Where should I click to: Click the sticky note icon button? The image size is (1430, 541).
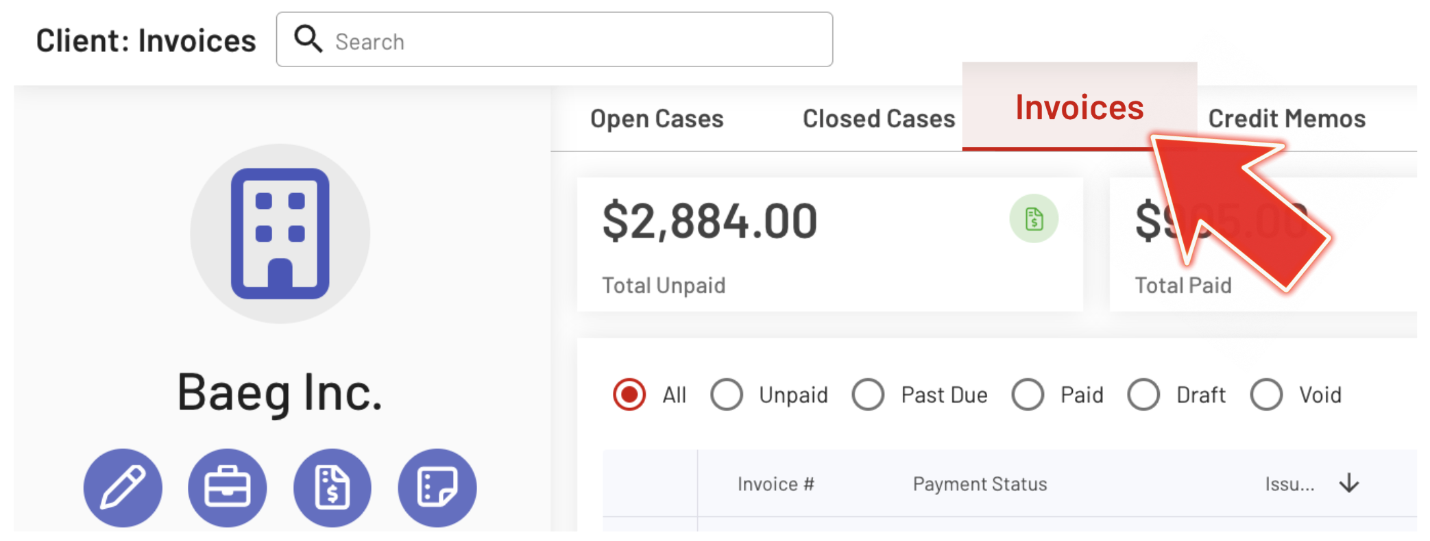pos(437,488)
